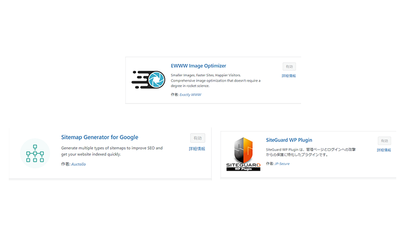Click the 有効 button on SiteGuard WP Plugin
Image resolution: width=416 pixels, height=234 pixels.
click(x=384, y=141)
